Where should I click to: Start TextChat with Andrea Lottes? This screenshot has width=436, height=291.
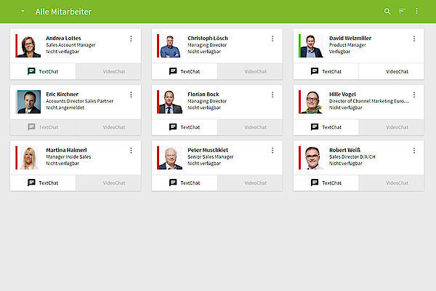(x=43, y=71)
